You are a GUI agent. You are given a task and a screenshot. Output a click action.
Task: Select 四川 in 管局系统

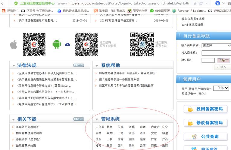120,145
